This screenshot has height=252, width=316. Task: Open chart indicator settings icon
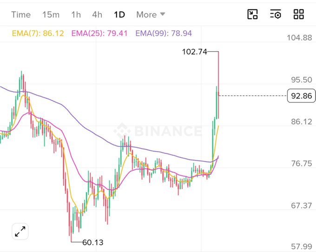click(x=276, y=14)
